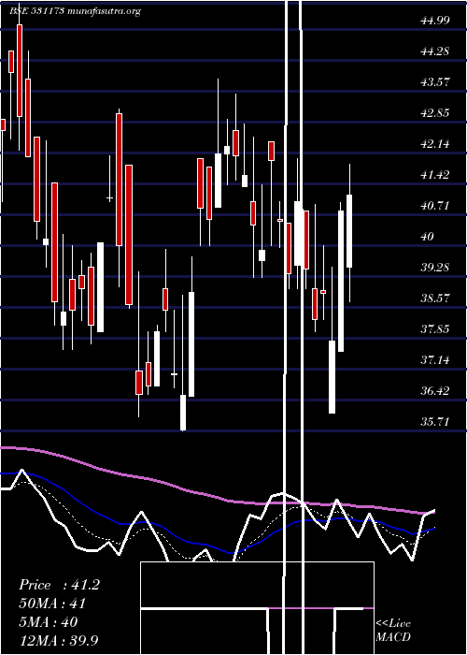This screenshot has height=655, width=467.
Task: Click the price label 35.71
Action: 435,422
